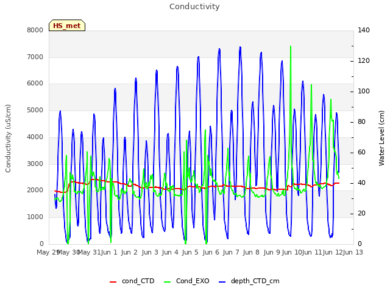Image resolution: width=390 pixels, height=293 pixels.
Task: Click the 6000 left axis tick label
Action: click(35, 84)
